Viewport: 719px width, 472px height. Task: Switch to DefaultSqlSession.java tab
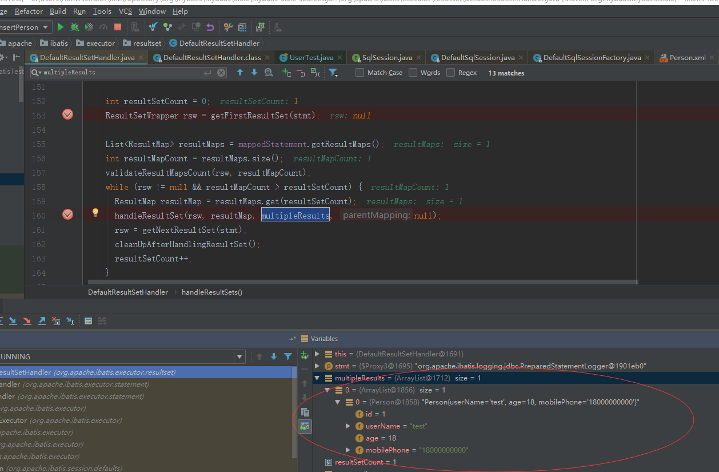tap(477, 58)
